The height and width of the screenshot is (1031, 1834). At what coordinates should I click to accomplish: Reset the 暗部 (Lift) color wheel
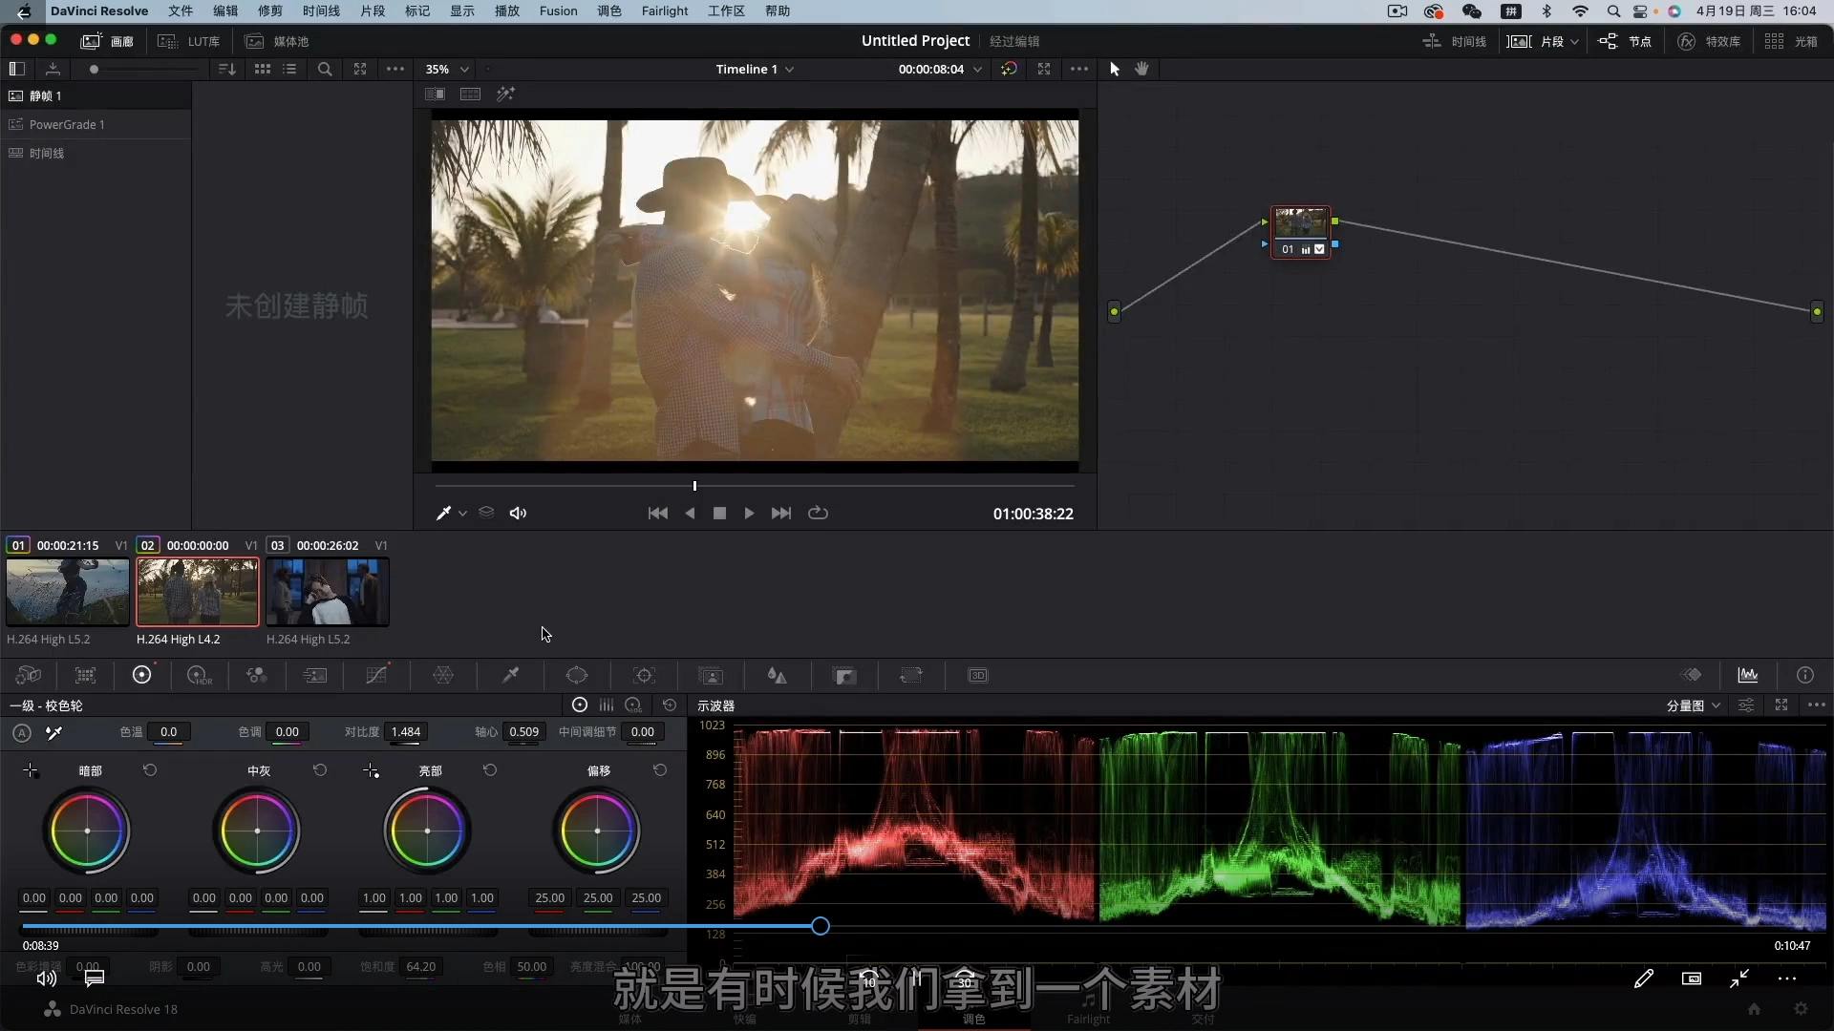(150, 770)
